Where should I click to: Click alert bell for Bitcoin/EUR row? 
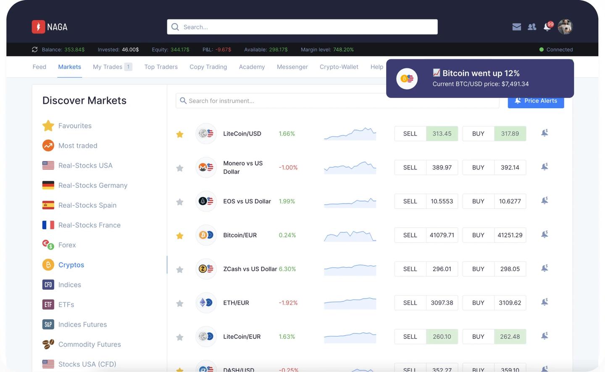pyautogui.click(x=544, y=234)
